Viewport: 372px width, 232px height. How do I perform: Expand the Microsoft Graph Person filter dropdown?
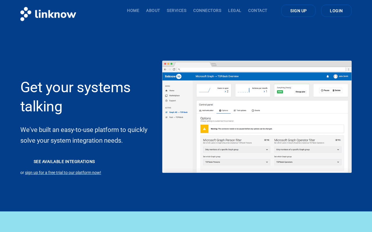tap(237, 150)
